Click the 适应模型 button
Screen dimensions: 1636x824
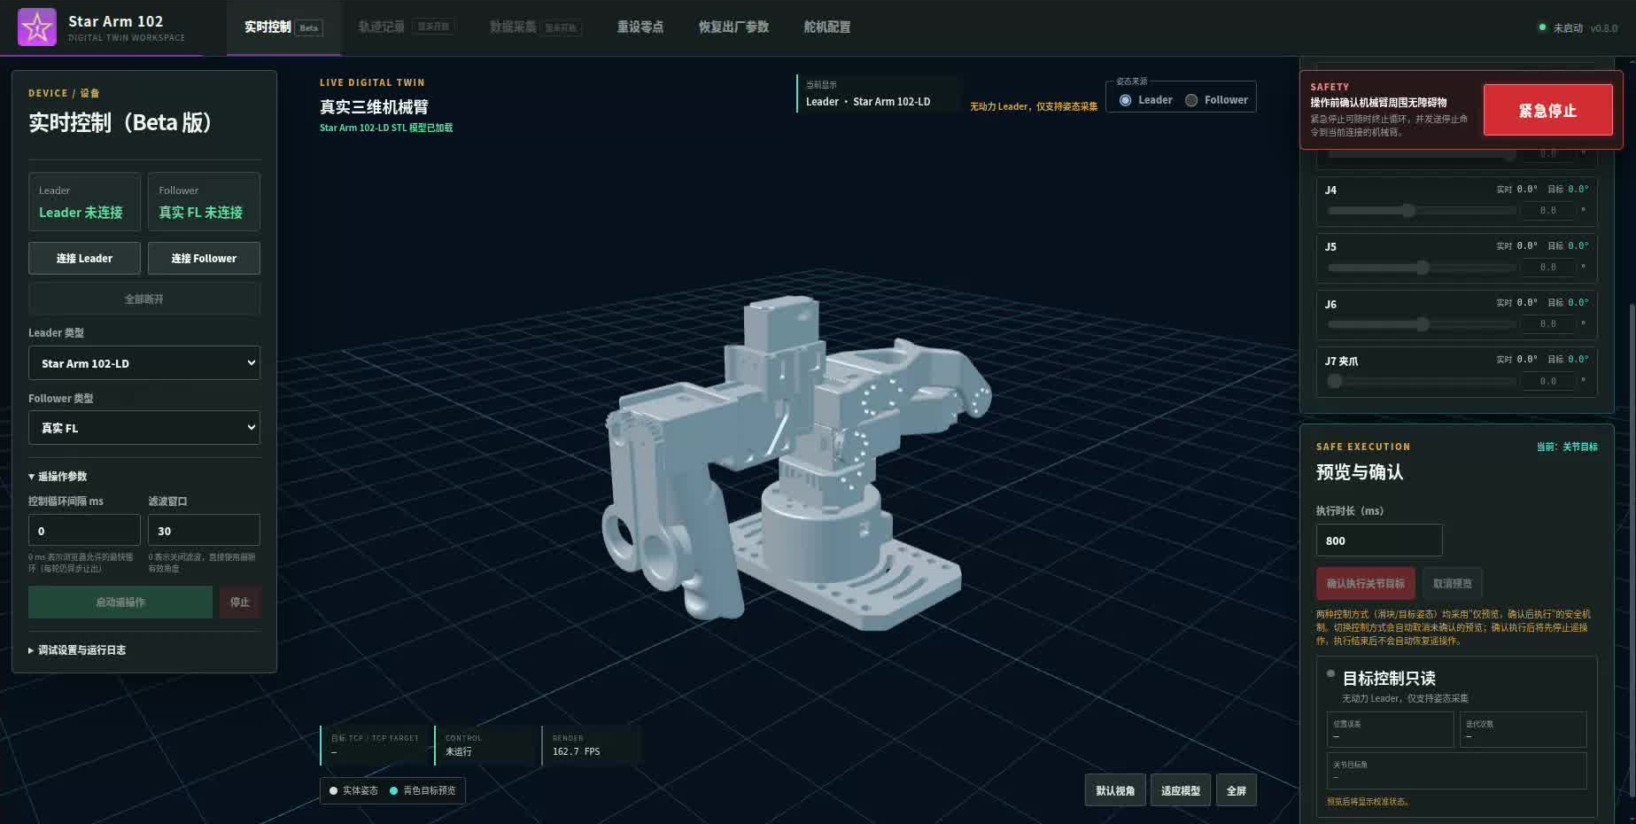[x=1181, y=790]
